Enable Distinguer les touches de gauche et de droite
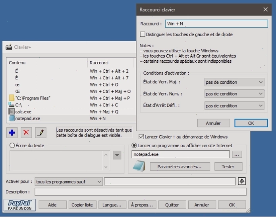Viewport: 276px width, 217px height. [143, 34]
